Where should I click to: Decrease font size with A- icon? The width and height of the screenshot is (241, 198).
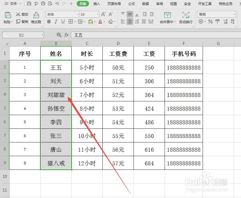[x=111, y=14]
